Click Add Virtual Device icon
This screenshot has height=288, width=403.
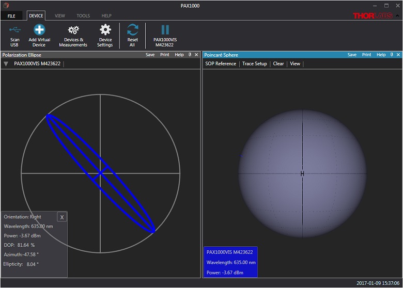39,30
